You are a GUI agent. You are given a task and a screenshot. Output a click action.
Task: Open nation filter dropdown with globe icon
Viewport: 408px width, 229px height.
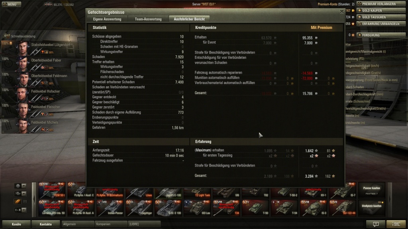pos(20,186)
